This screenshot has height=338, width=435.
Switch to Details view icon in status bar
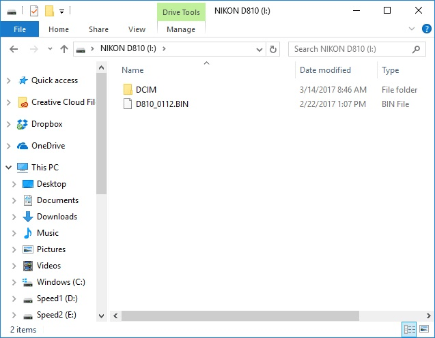(410, 330)
